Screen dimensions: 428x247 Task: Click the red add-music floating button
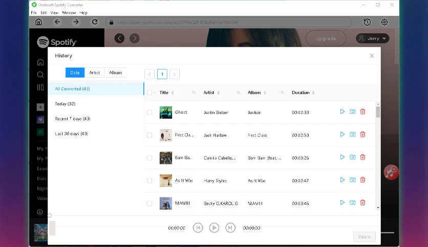(x=391, y=172)
